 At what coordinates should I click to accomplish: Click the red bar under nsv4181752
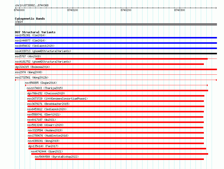(109, 64)
